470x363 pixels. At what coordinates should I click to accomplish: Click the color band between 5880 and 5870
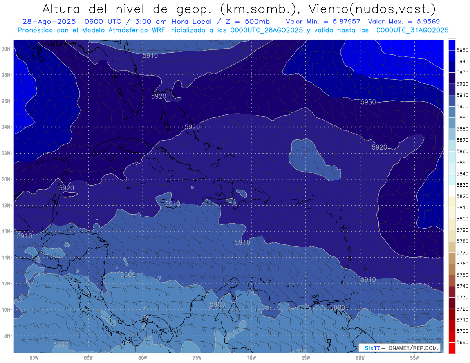point(452,134)
